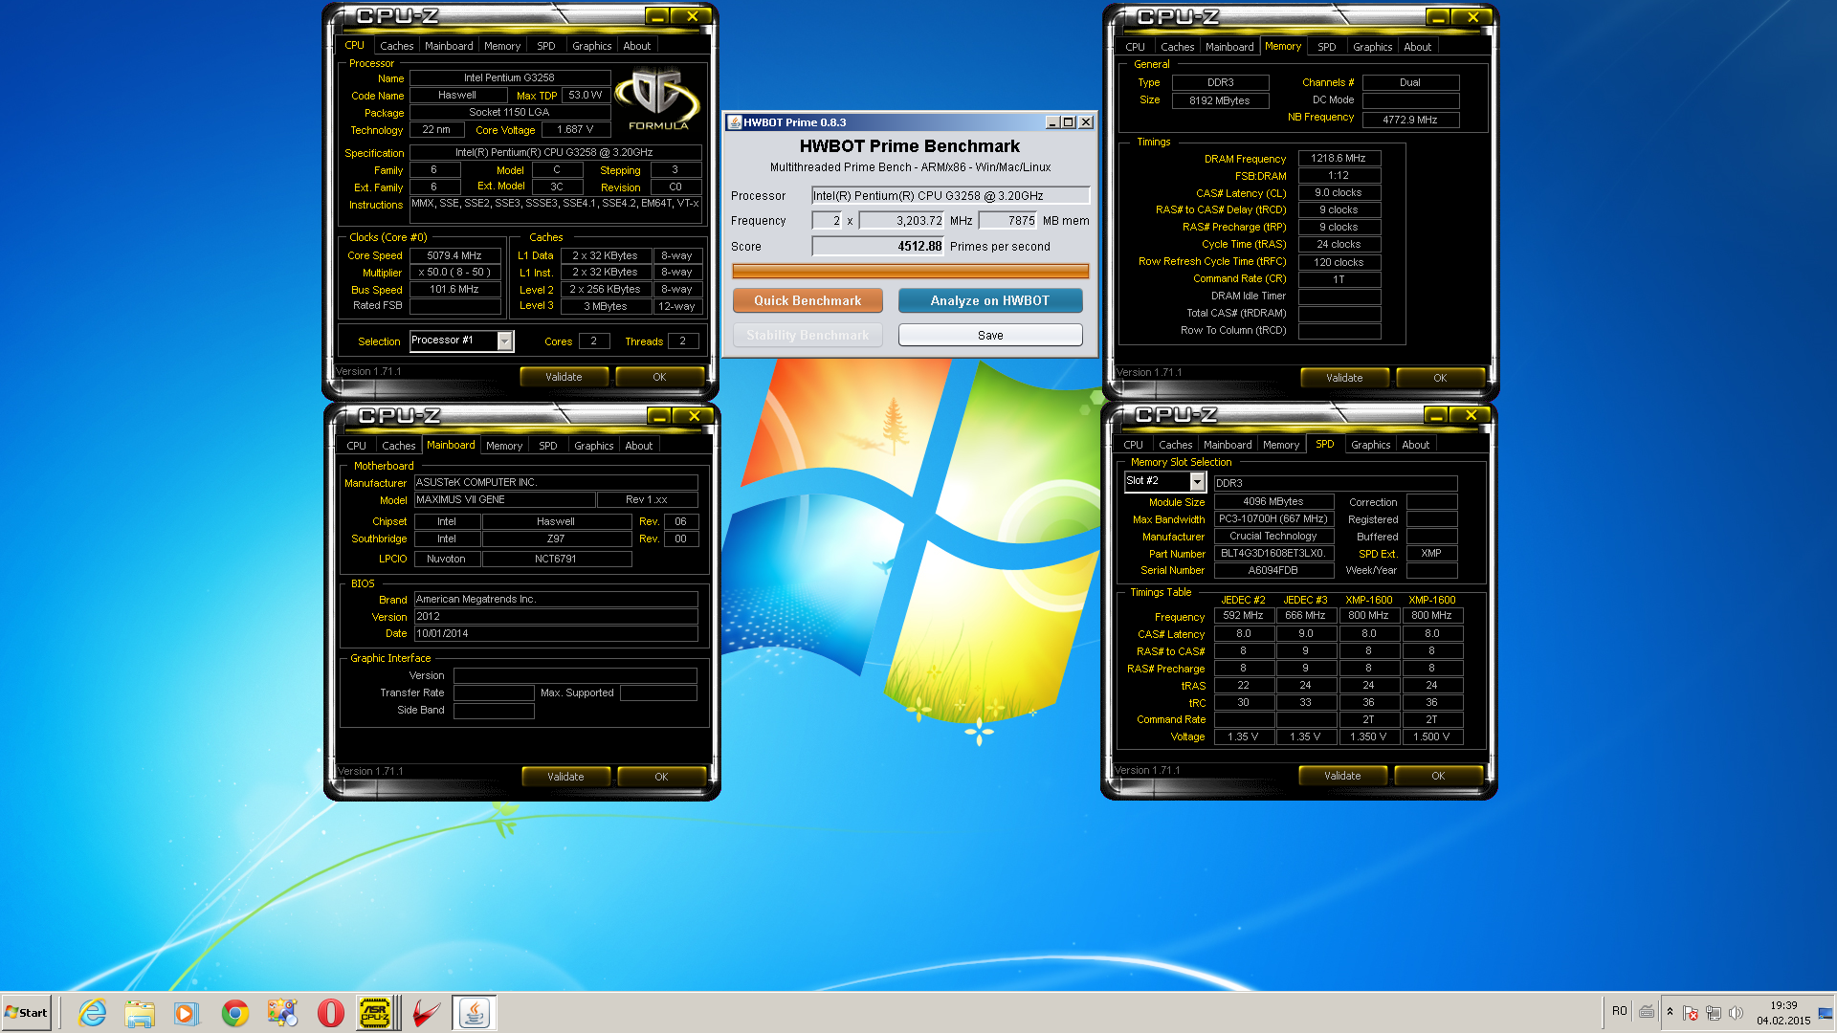Click the NB Frequency value 4772.9 MHz
This screenshot has width=1837, height=1033.
point(1411,120)
